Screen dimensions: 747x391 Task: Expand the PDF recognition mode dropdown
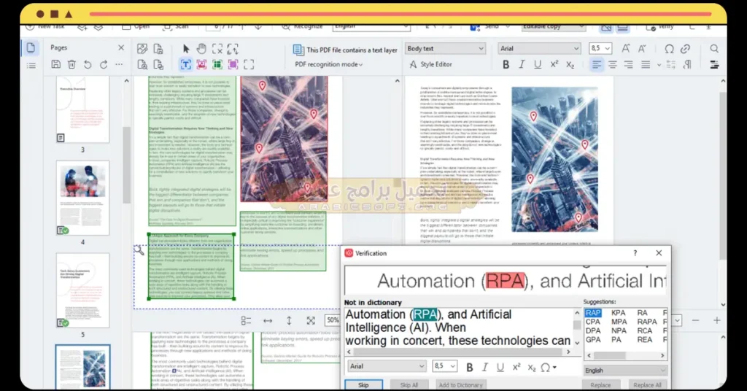pos(328,64)
